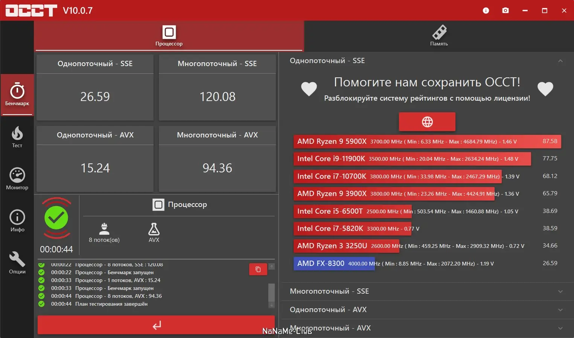Open the Тест stress test section
Image resolution: width=574 pixels, height=338 pixels.
coord(17,137)
